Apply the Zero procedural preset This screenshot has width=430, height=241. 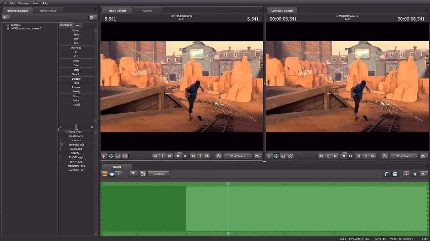(x=76, y=34)
